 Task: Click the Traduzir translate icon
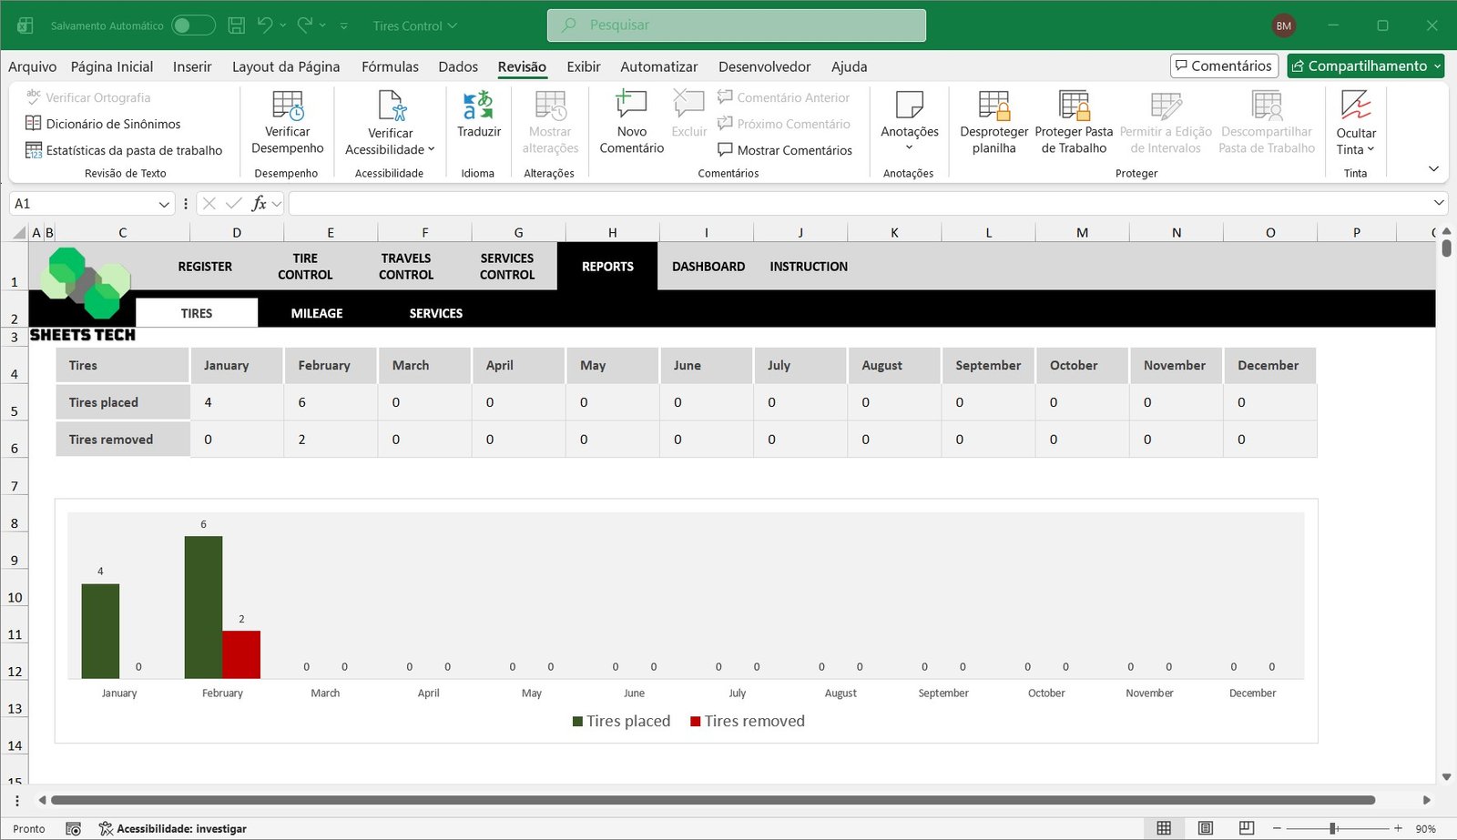tap(478, 106)
